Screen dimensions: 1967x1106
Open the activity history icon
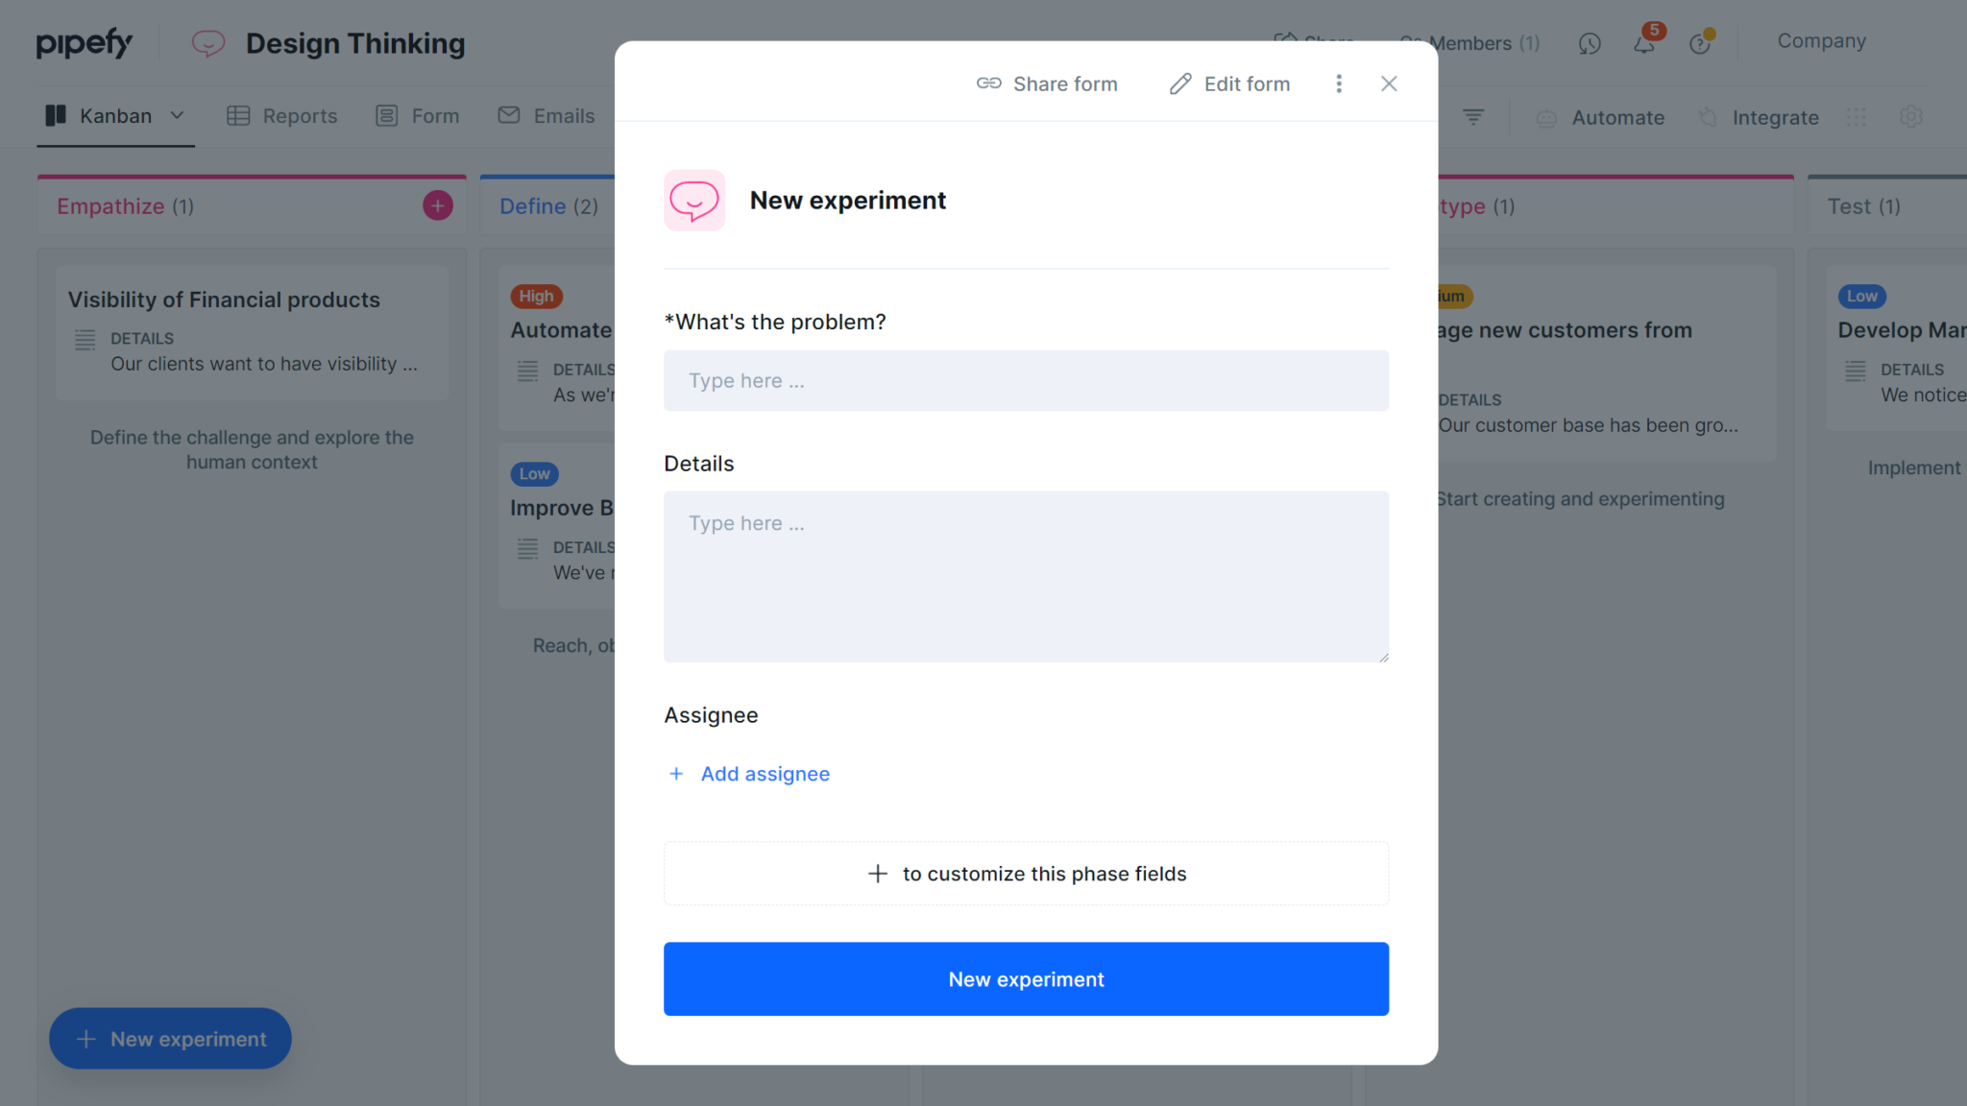pos(1590,43)
